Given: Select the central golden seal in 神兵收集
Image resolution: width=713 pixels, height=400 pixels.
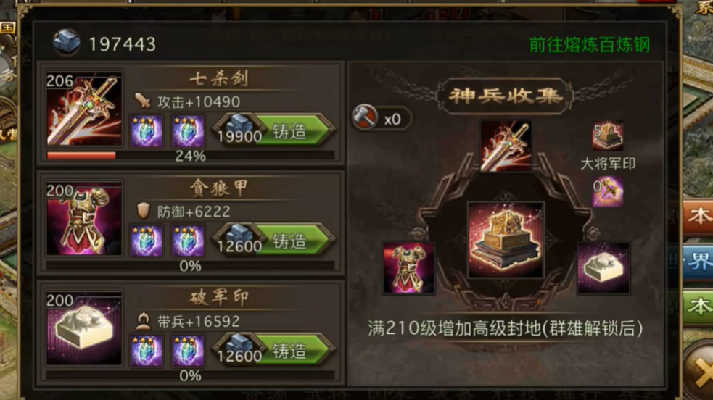Looking at the screenshot, I should click(x=506, y=240).
